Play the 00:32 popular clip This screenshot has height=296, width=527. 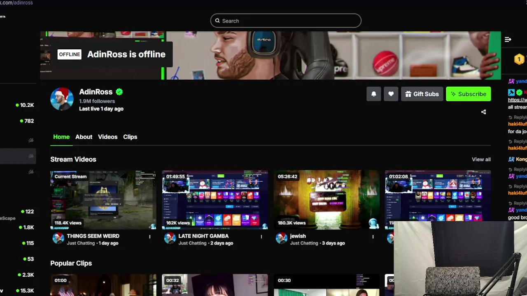click(215, 285)
